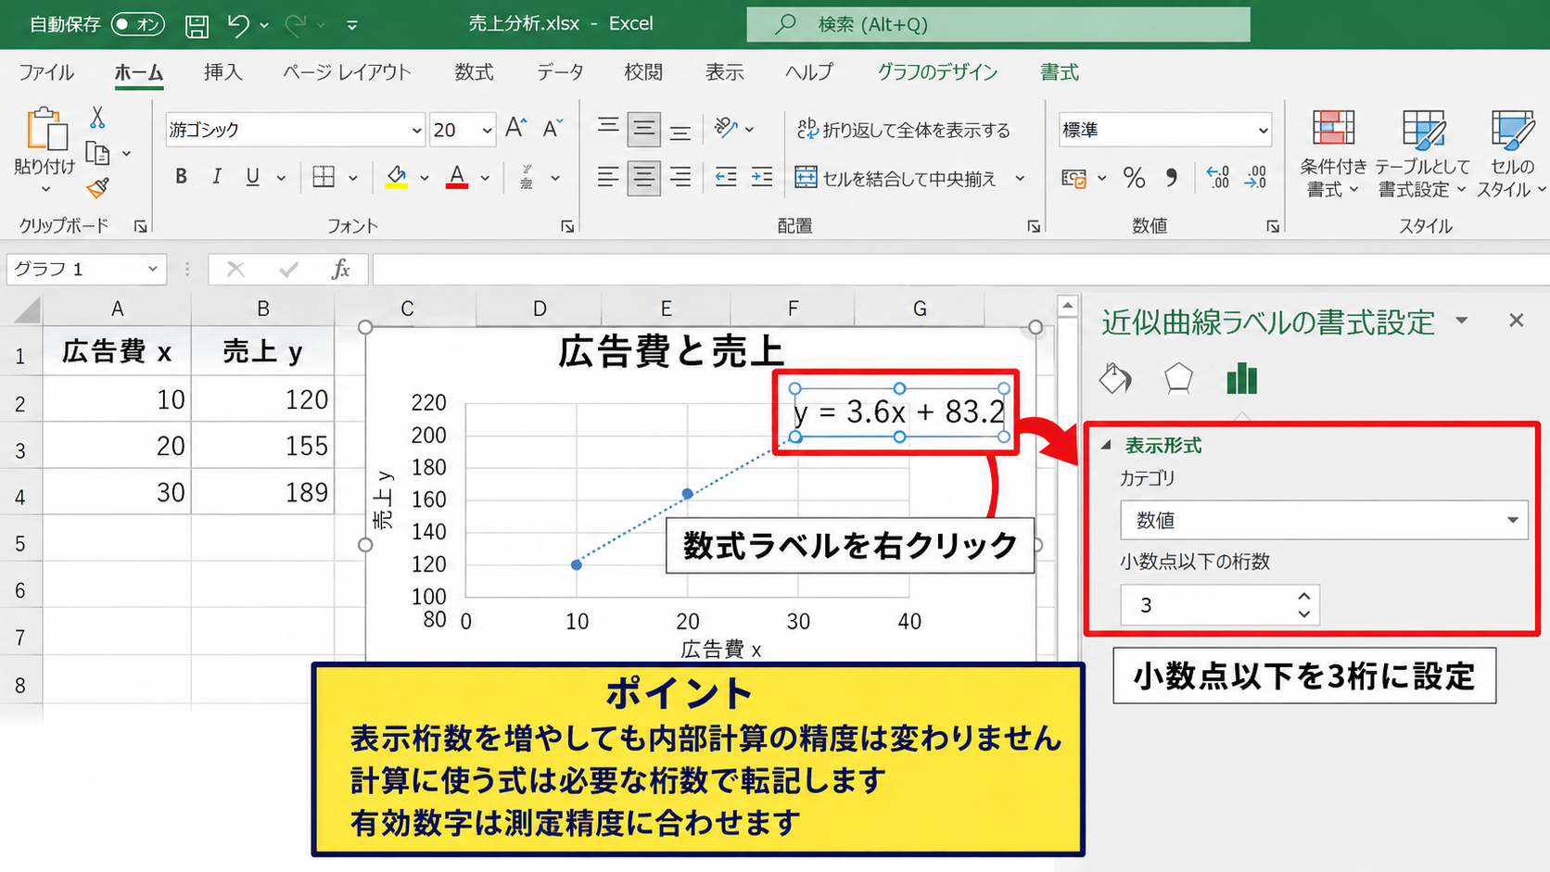Viewport: 1550px width, 872px height.
Task: Switch to the 書式 tab
Action: (x=1060, y=72)
